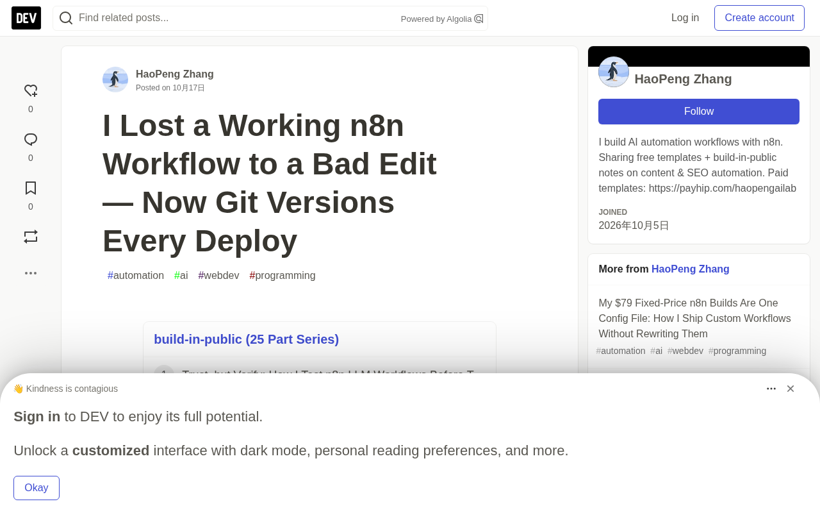Click the 'Kindness is contagious' text
Image resolution: width=820 pixels, height=513 pixels.
coord(72,389)
